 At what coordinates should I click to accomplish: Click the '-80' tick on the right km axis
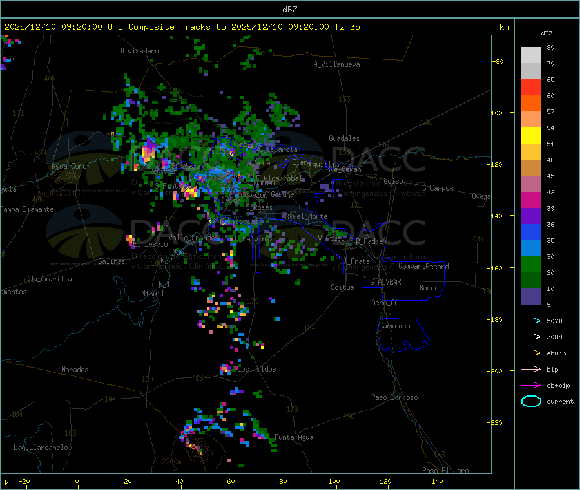pos(498,61)
